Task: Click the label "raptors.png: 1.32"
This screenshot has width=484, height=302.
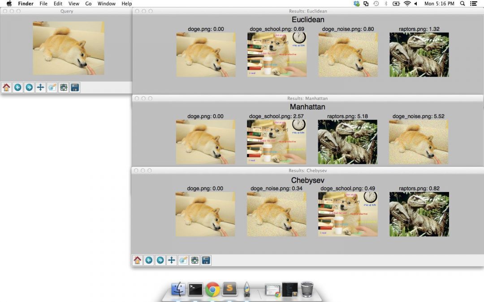Action: tap(419, 29)
